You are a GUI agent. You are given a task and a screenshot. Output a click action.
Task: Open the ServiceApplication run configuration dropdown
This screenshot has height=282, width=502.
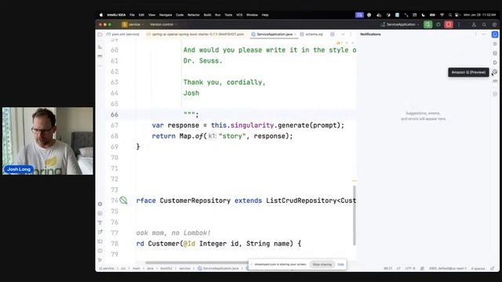pos(400,24)
